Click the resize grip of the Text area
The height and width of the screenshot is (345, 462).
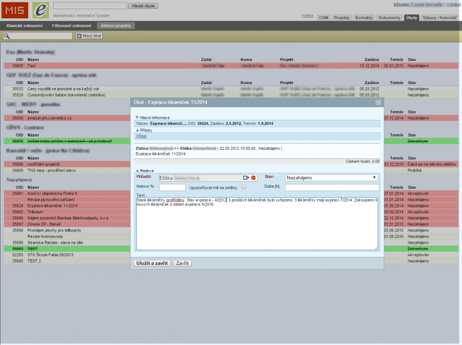[377, 248]
